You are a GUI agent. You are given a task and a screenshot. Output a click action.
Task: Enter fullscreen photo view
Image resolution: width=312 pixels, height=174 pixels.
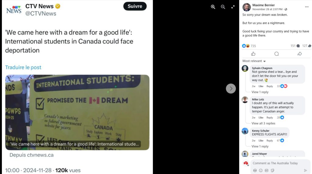[x=233, y=7]
